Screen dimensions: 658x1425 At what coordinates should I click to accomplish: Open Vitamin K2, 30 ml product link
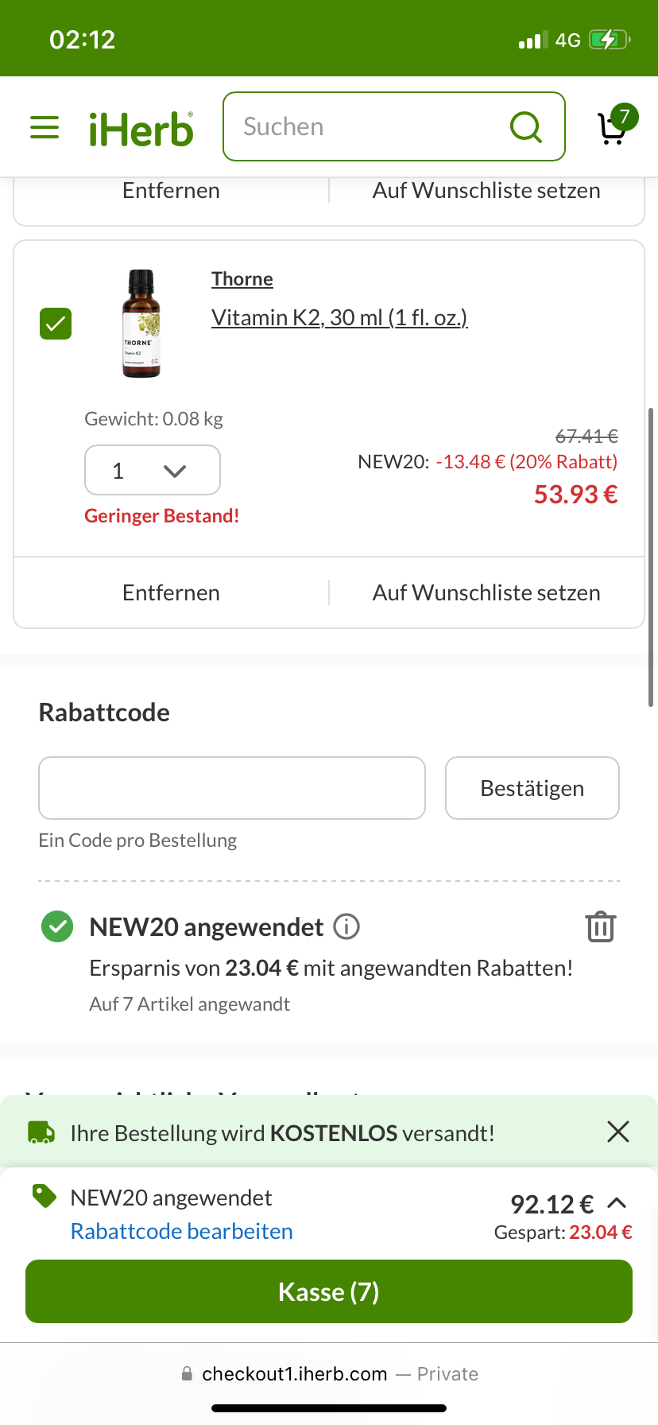[339, 317]
